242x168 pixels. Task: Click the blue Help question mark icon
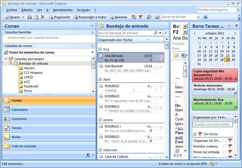click(205, 17)
